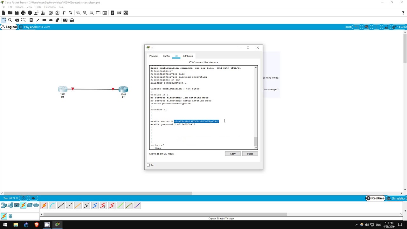Viewport: 407px width, 229px height.
Task: Click the Paste toolbar icon
Action: pyautogui.click(x=57, y=13)
